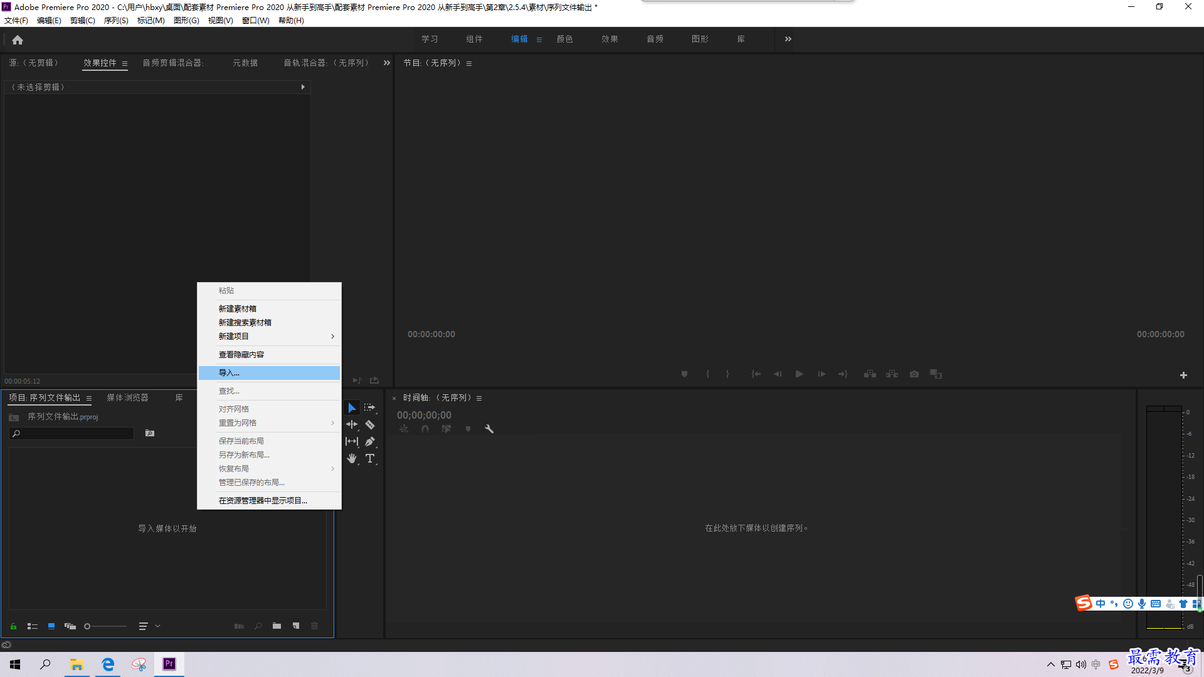Choose Import in context menu
This screenshot has width=1204, height=677.
point(270,373)
